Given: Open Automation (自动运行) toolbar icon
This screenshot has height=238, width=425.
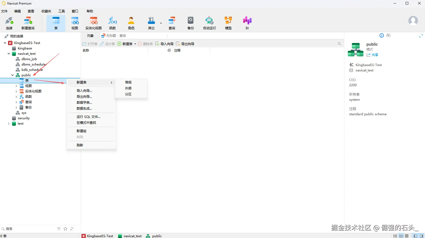Looking at the screenshot, I should click(210, 23).
